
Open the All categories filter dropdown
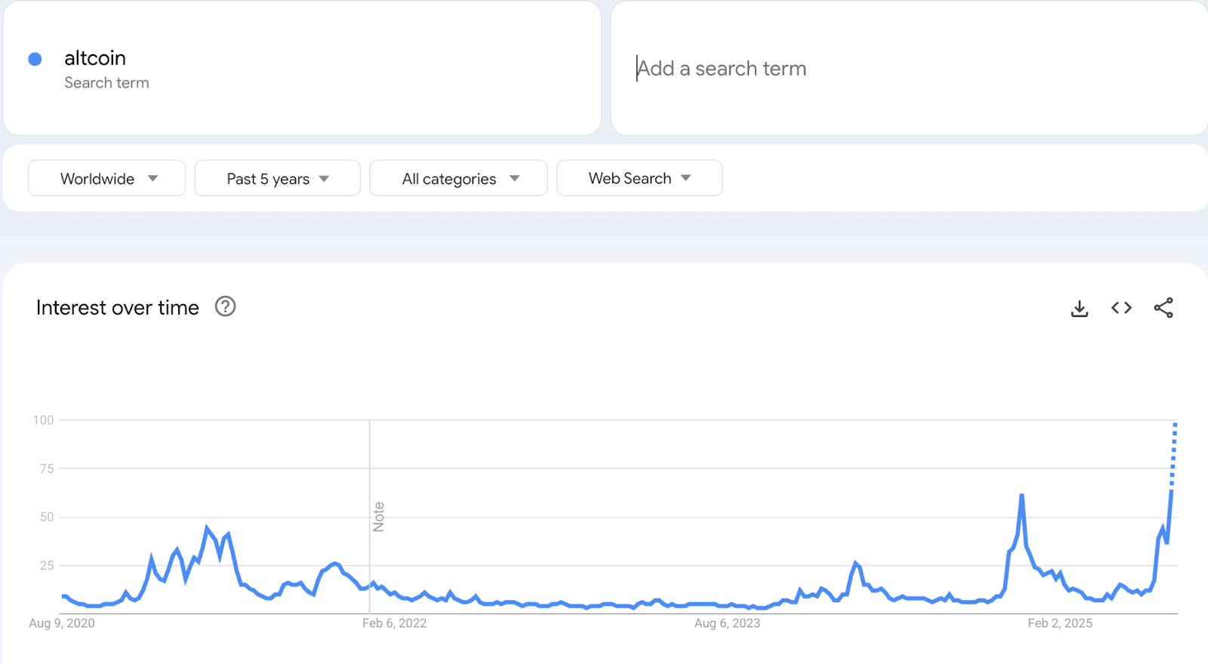pos(458,178)
